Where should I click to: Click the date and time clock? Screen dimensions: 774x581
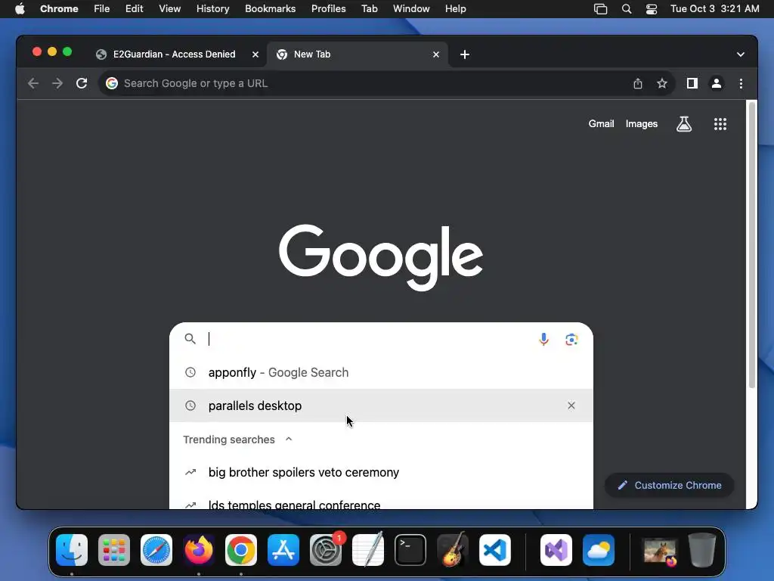click(715, 9)
